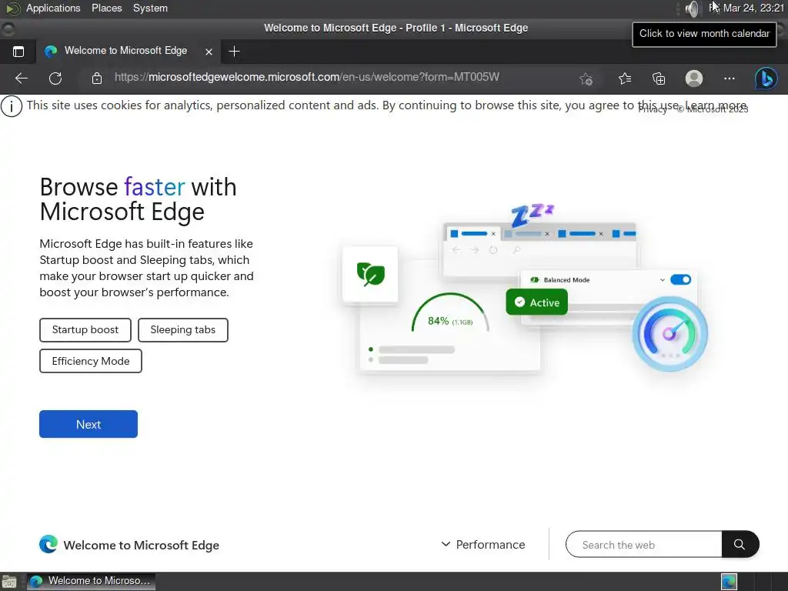Click the Edge logo in footer
The width and height of the screenshot is (788, 591).
(x=48, y=544)
